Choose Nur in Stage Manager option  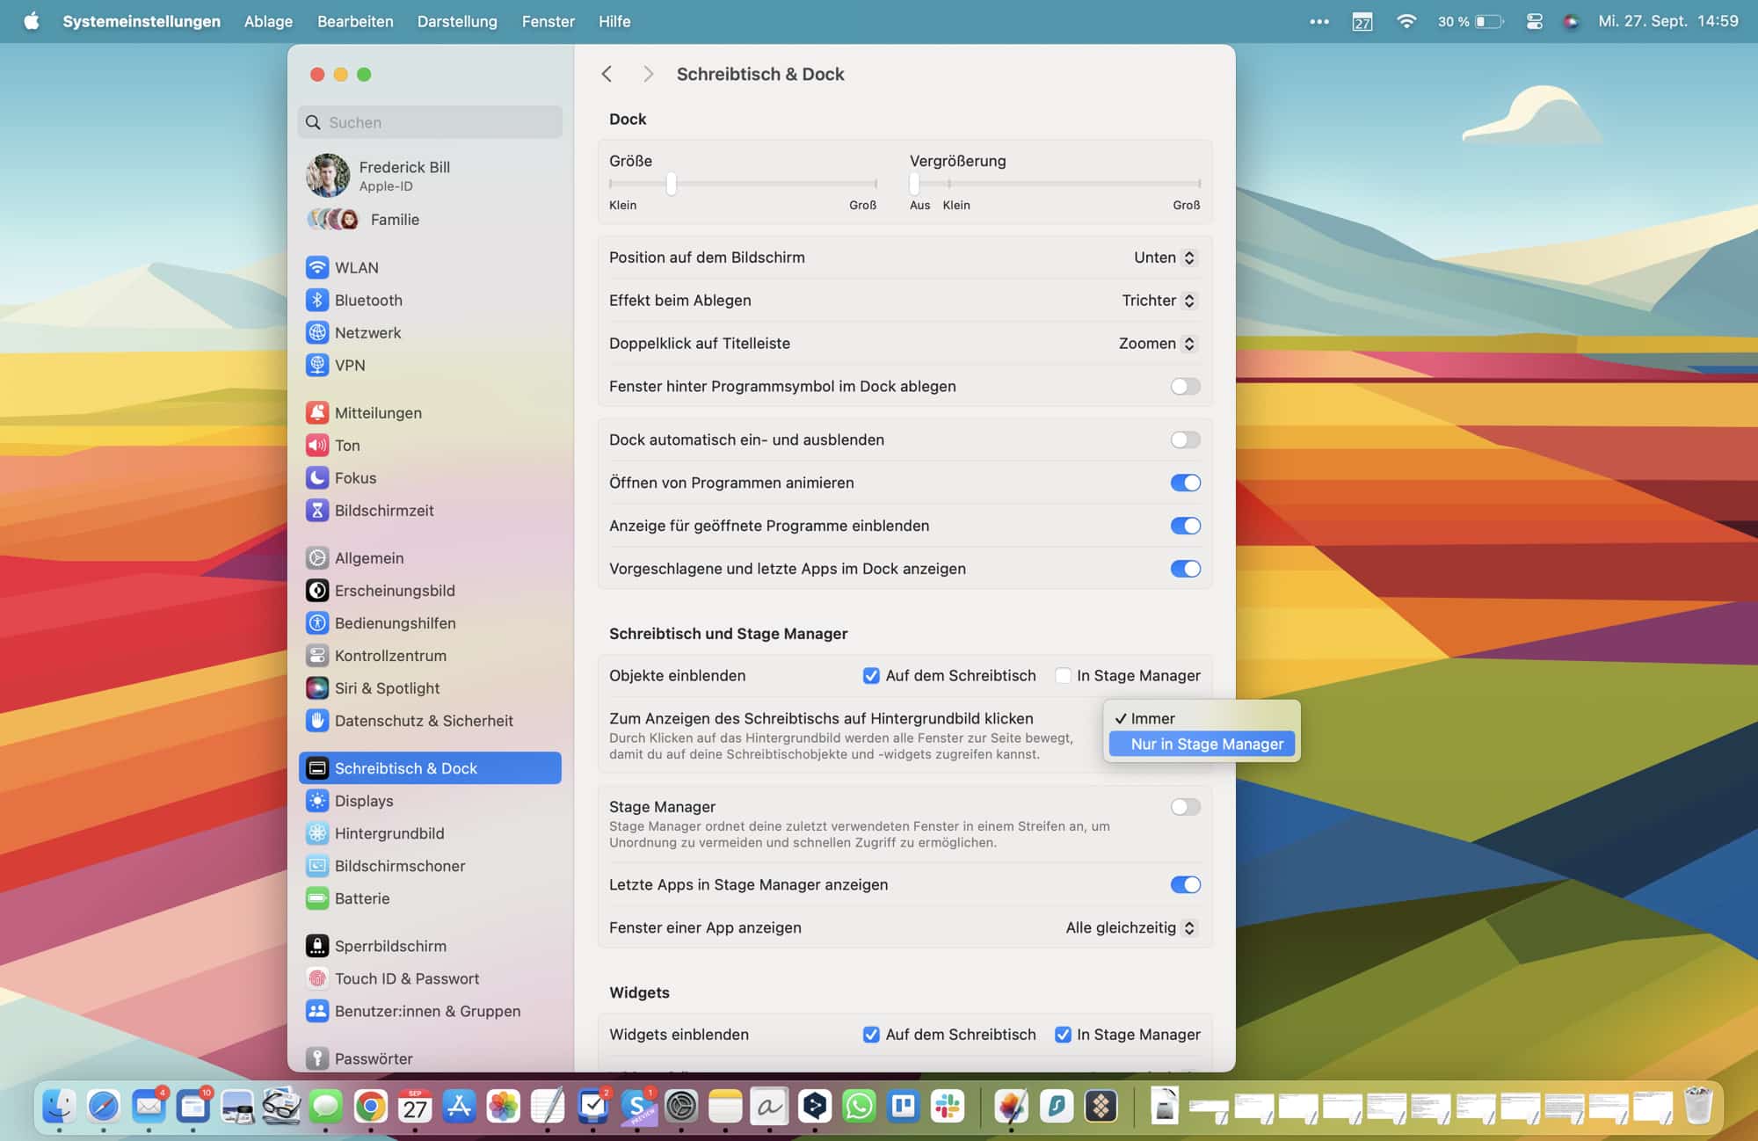[x=1206, y=744]
